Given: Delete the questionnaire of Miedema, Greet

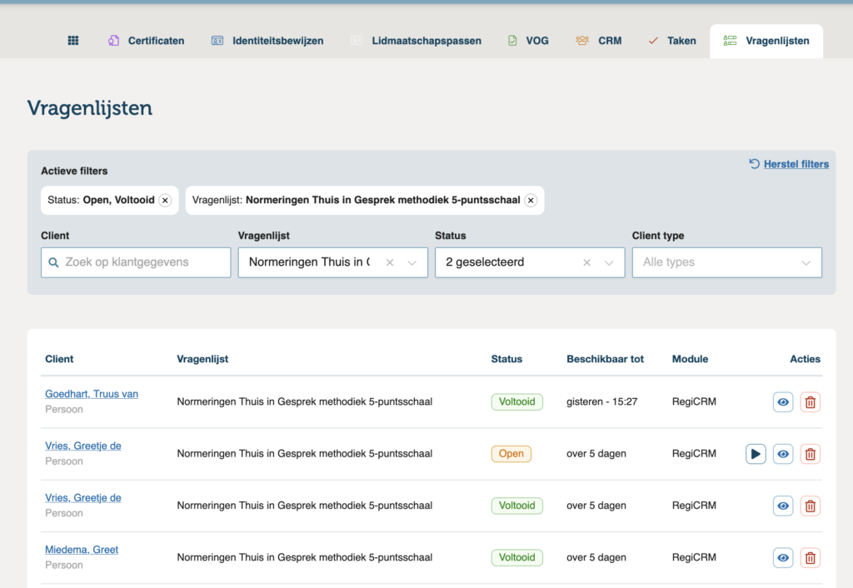Looking at the screenshot, I should coord(810,557).
